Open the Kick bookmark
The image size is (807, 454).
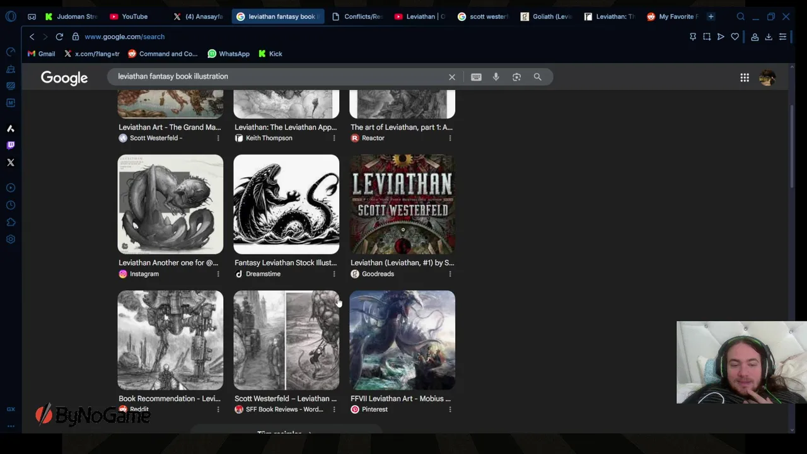point(270,54)
